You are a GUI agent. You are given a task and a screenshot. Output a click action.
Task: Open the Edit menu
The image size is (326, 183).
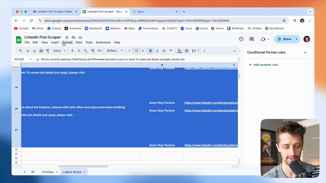tap(35, 42)
